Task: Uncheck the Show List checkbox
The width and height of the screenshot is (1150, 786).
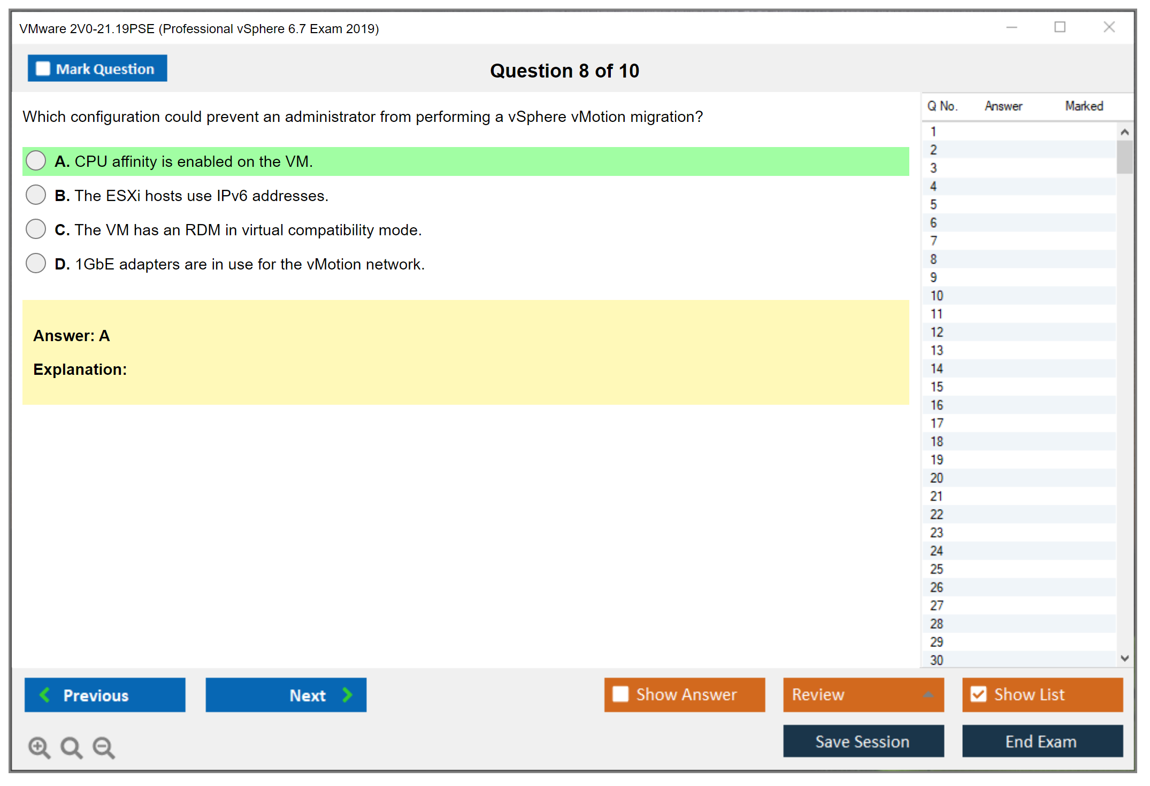Action: click(x=978, y=694)
